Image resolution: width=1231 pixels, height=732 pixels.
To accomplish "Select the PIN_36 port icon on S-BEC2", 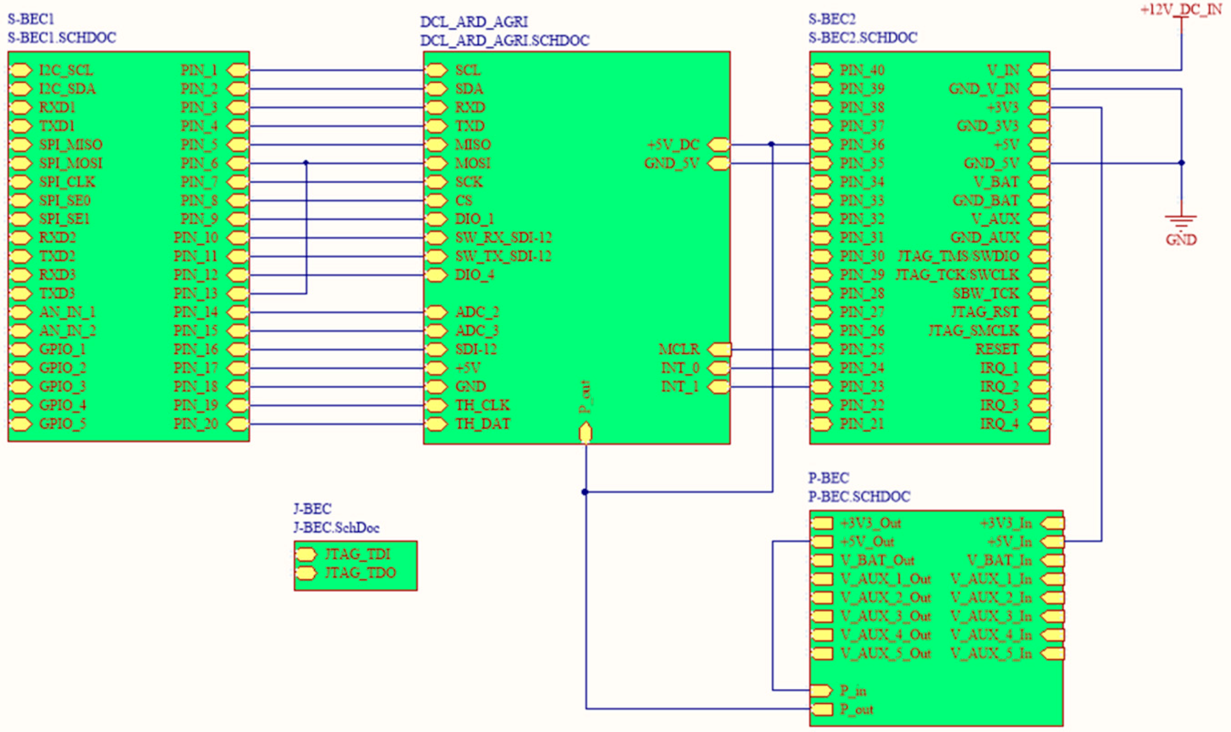I will tap(821, 145).
